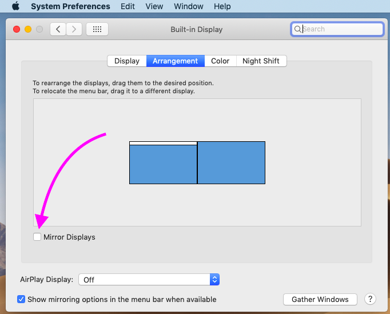Screen dimensions: 390x314
Task: Open the AirPlay Display dropdown
Action: [149, 280]
